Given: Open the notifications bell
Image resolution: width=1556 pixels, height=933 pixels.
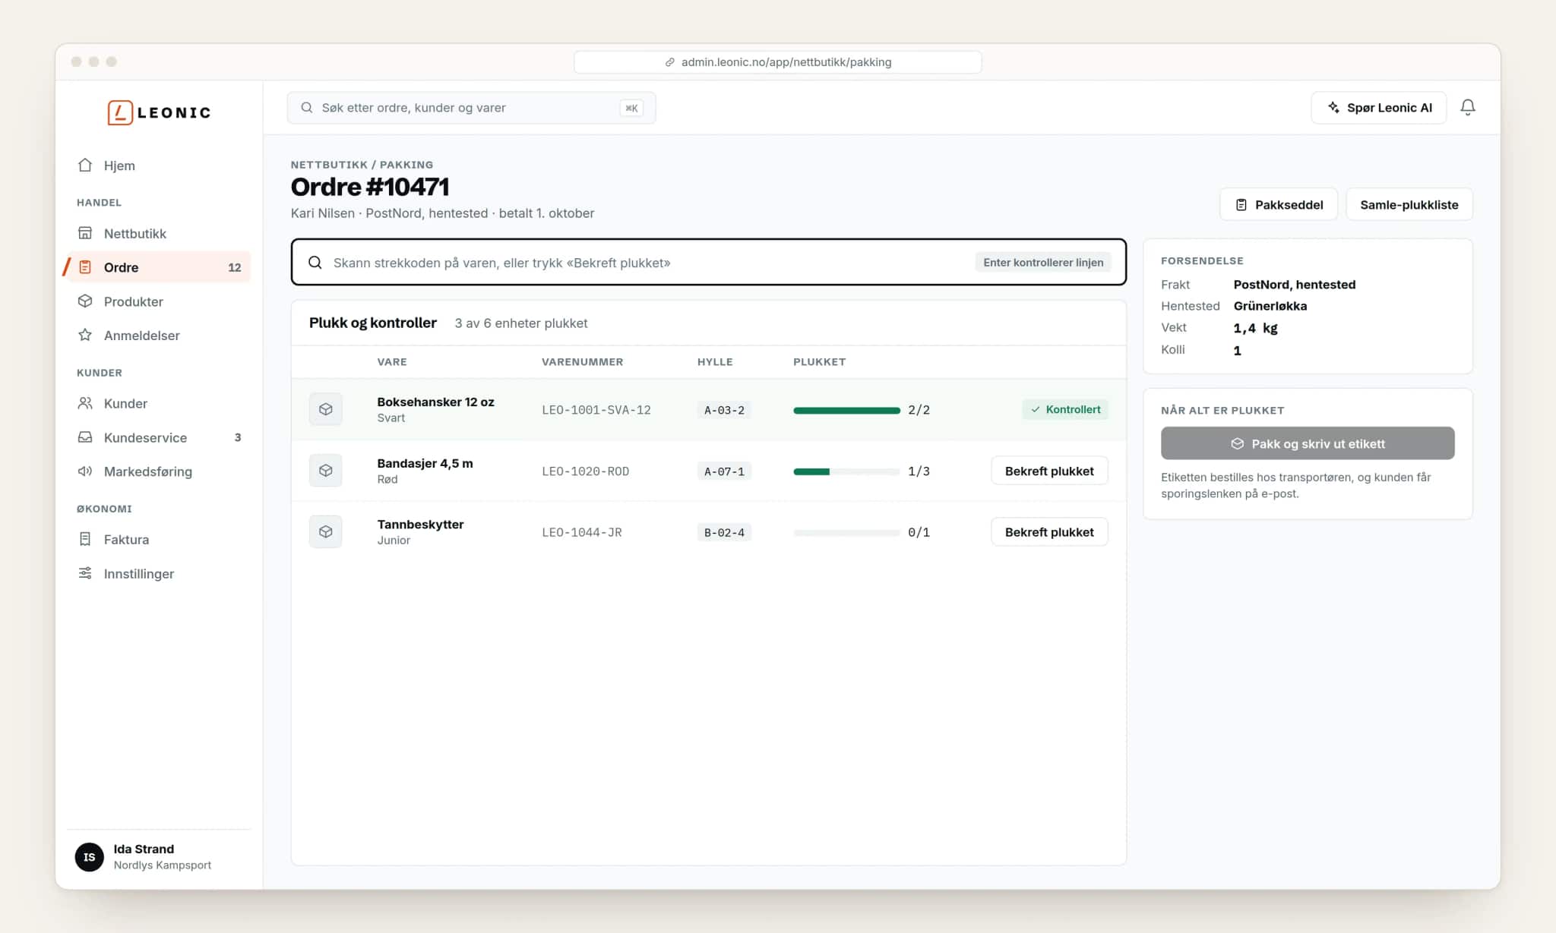Looking at the screenshot, I should 1468,108.
